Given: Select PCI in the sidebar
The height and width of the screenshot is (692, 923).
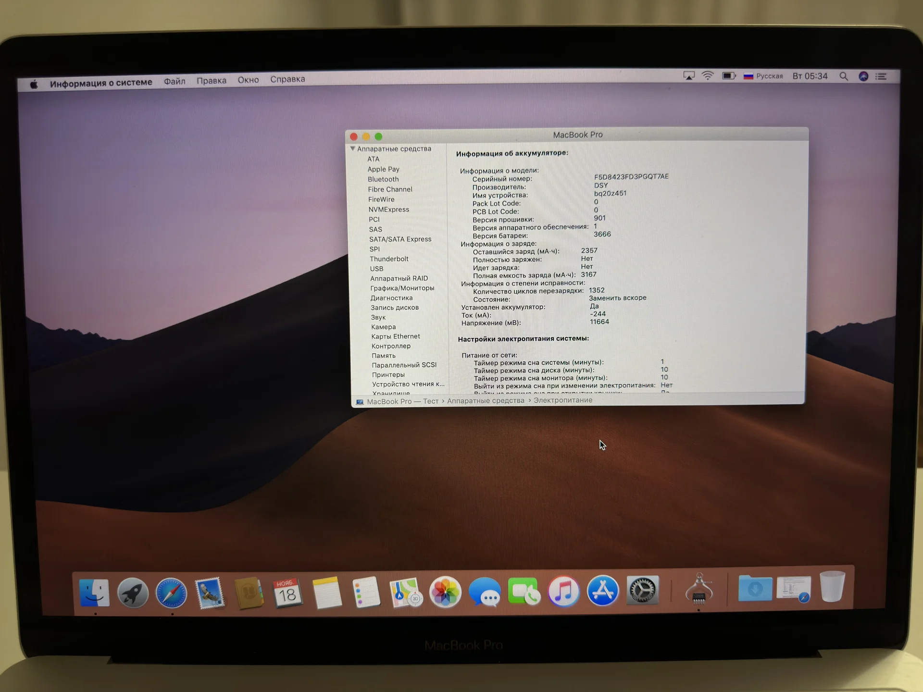Looking at the screenshot, I should pos(374,220).
